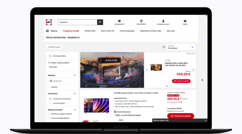The image size is (242, 134).
Task: Select second carousel pagination dot
Action: click(170, 86)
